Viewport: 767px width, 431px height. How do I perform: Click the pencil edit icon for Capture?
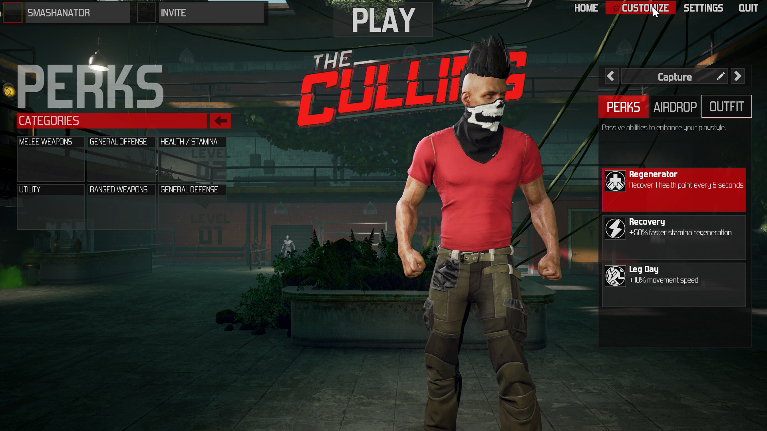pyautogui.click(x=721, y=76)
